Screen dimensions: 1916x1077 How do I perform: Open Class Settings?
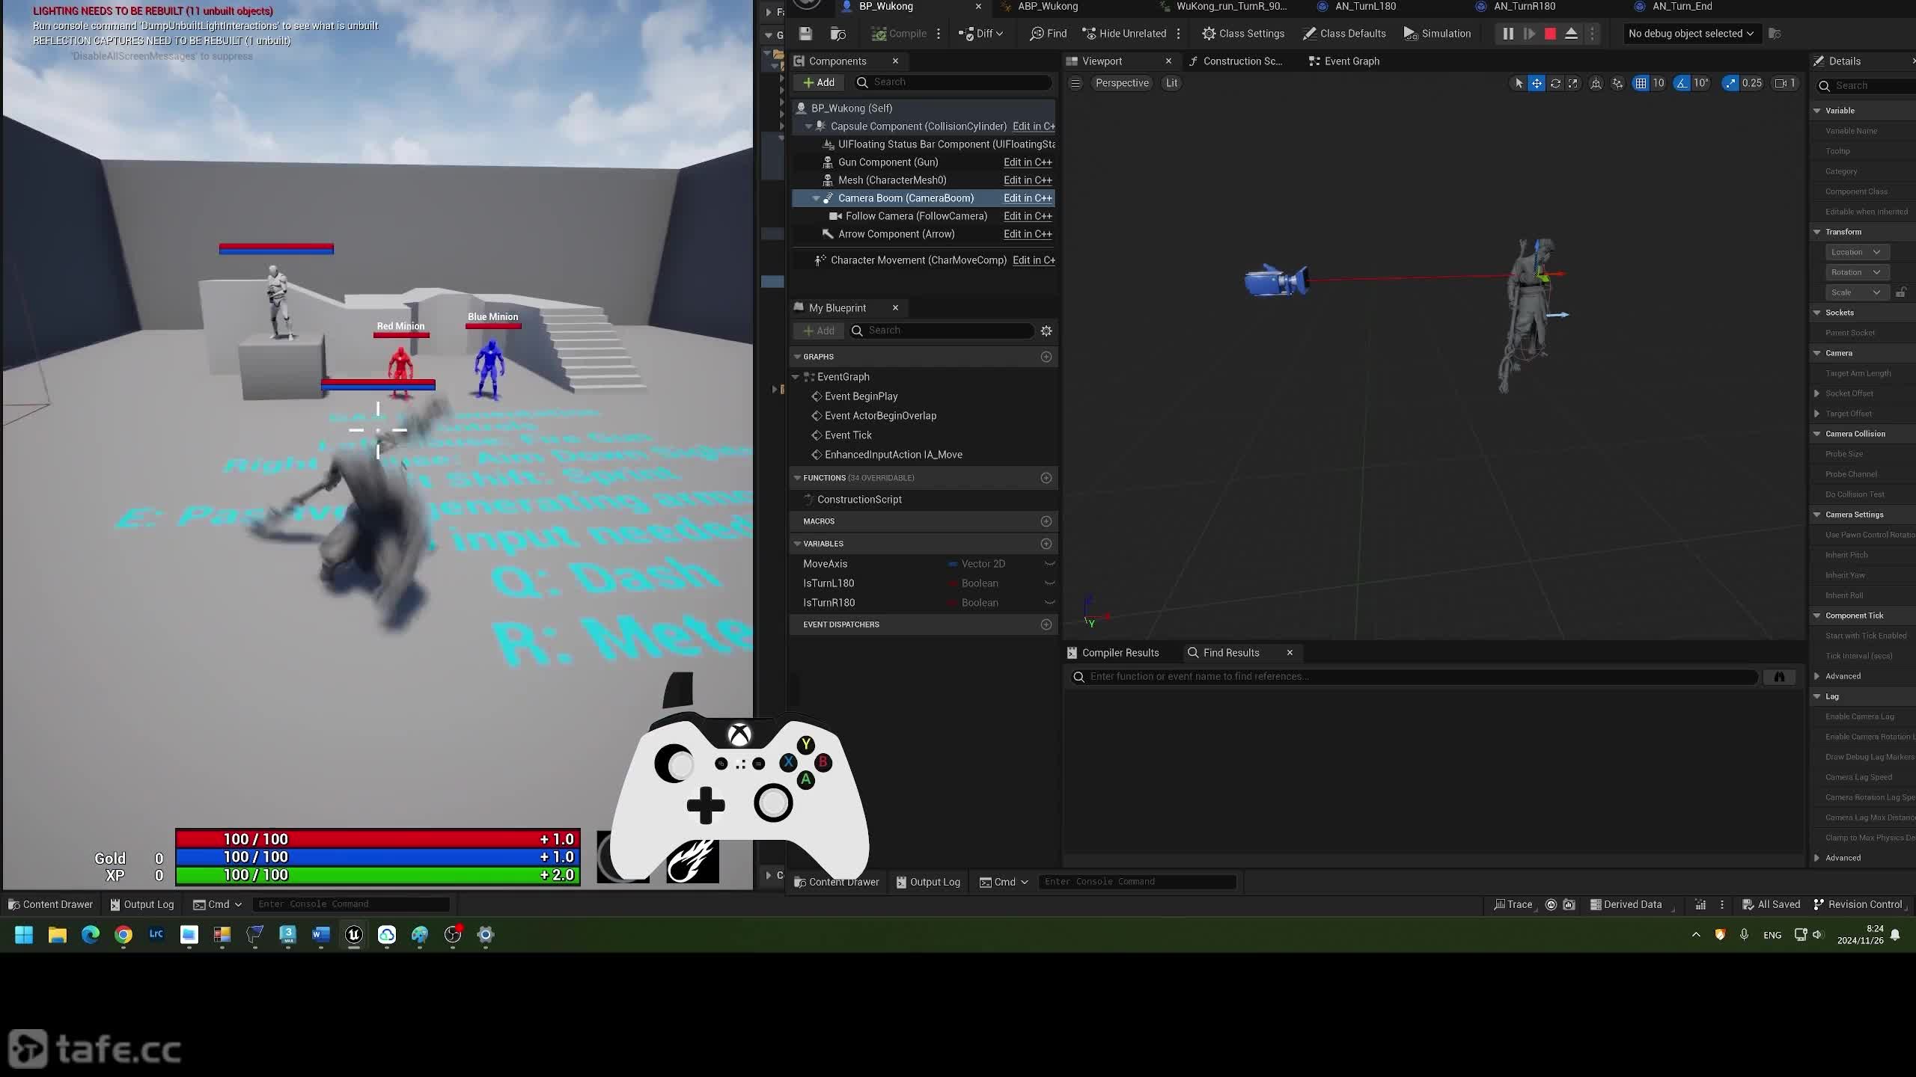point(1243,34)
